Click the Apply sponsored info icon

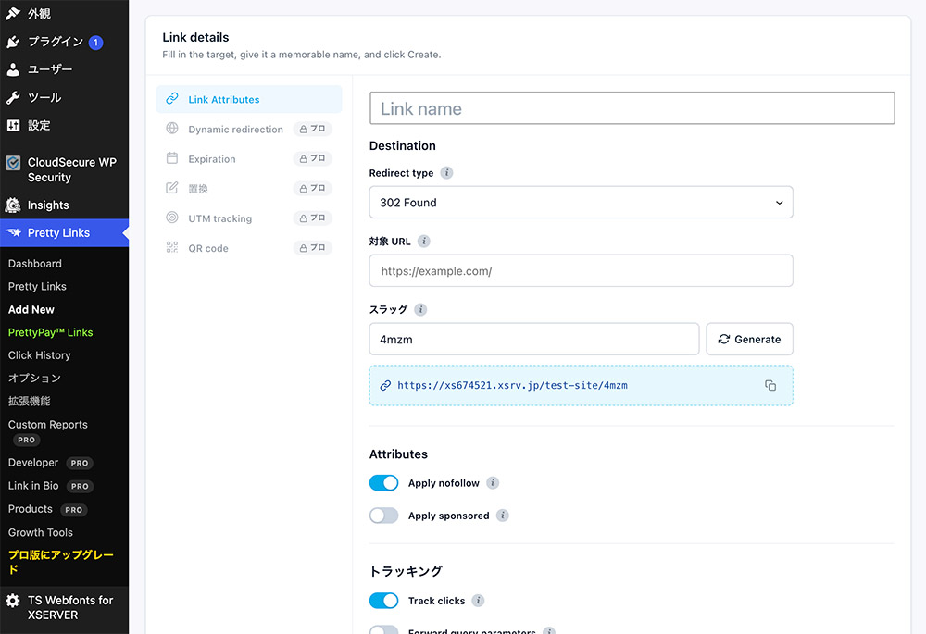click(503, 516)
